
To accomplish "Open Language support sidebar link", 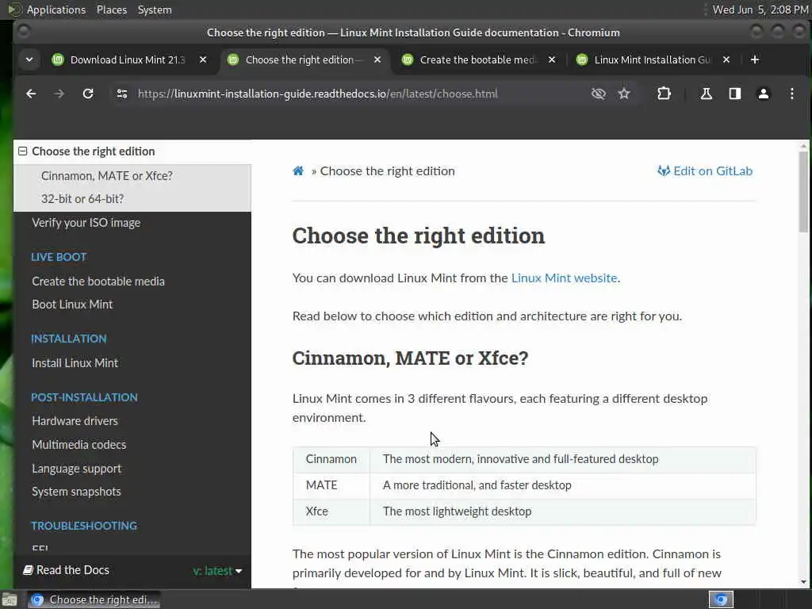I will [x=77, y=469].
